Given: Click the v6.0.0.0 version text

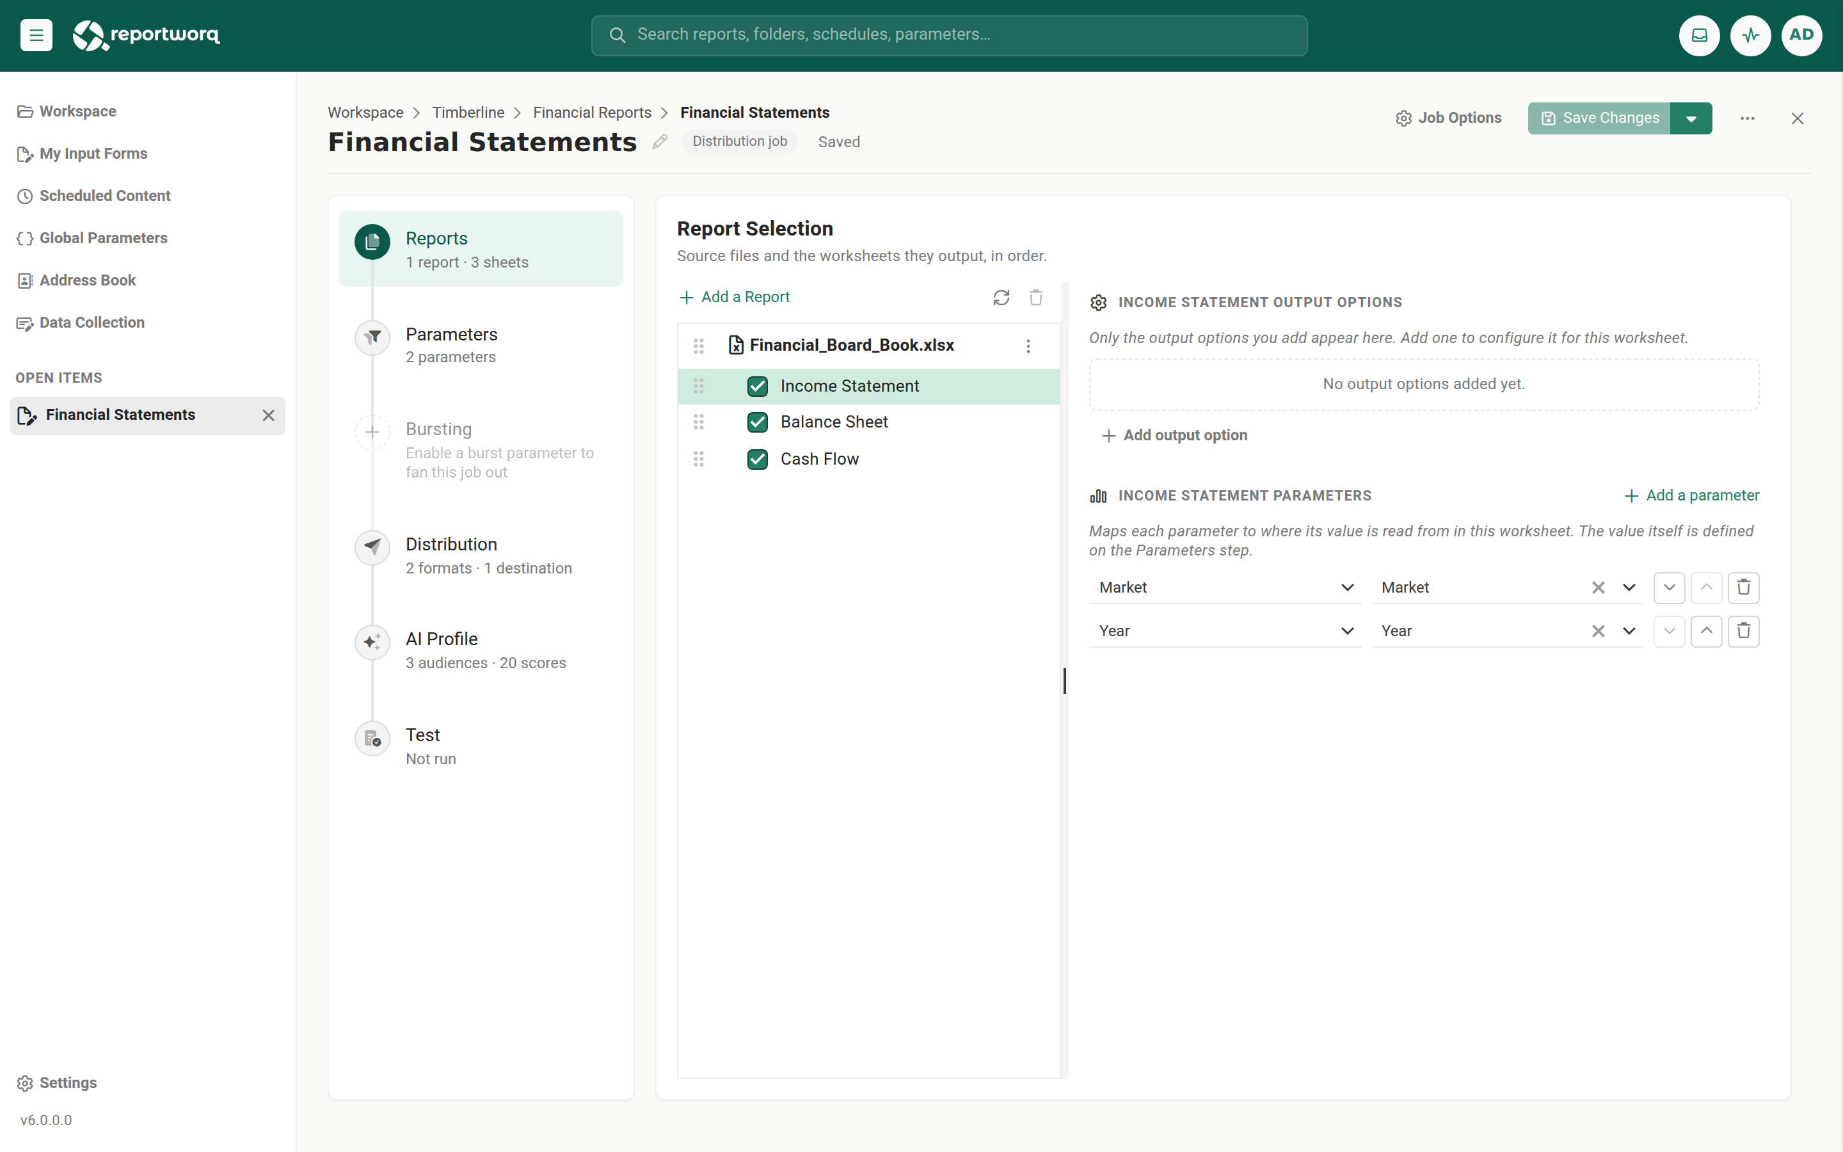Looking at the screenshot, I should [45, 1120].
